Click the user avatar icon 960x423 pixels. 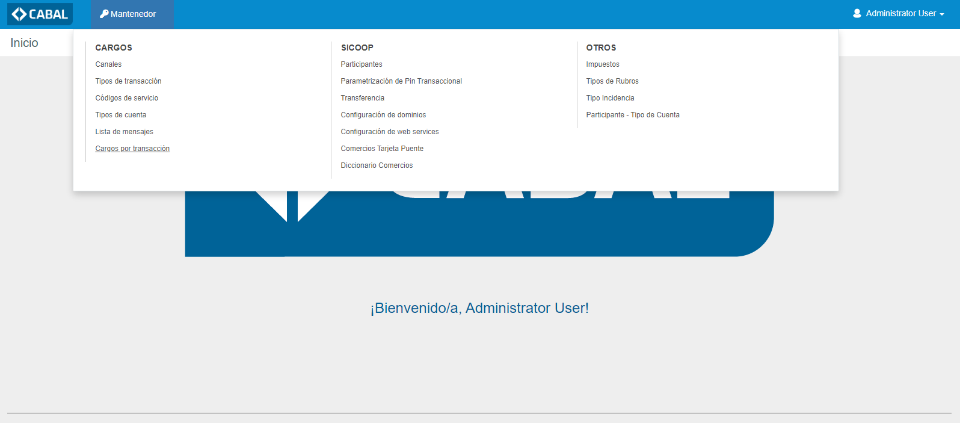point(857,13)
